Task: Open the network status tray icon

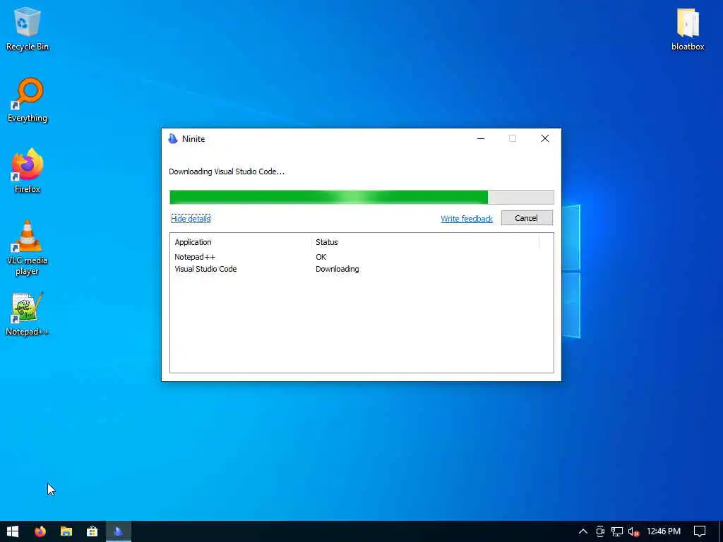Action: pos(617,531)
